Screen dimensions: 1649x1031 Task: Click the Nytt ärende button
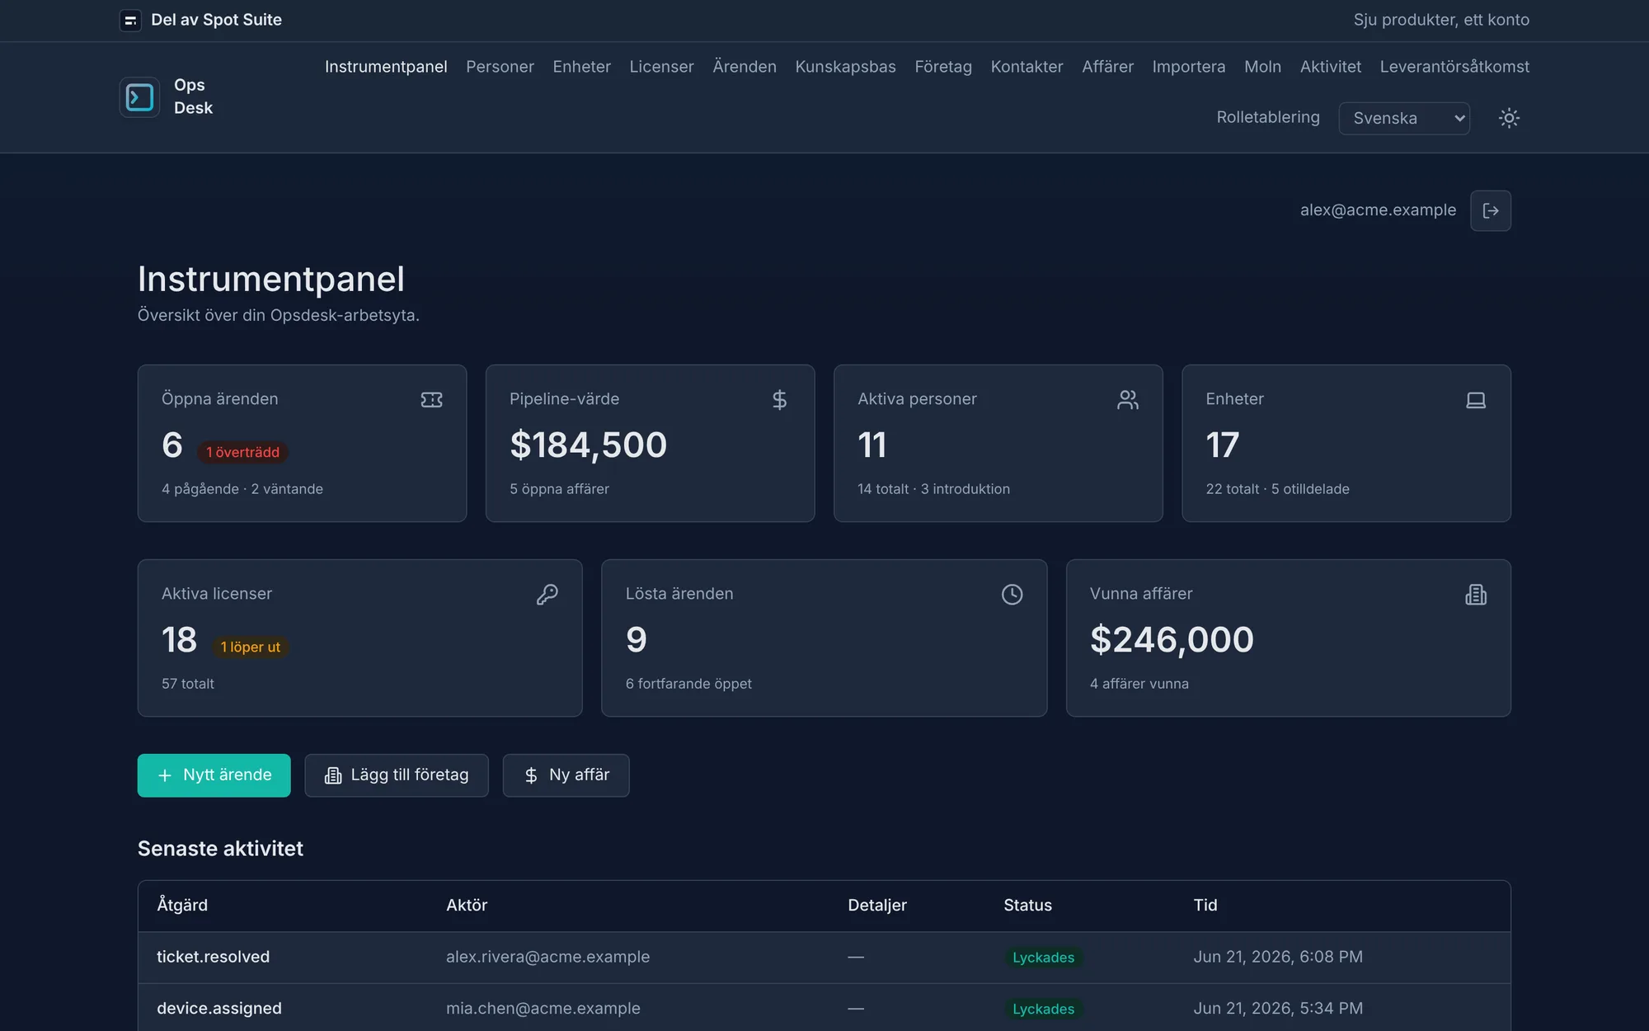214,775
